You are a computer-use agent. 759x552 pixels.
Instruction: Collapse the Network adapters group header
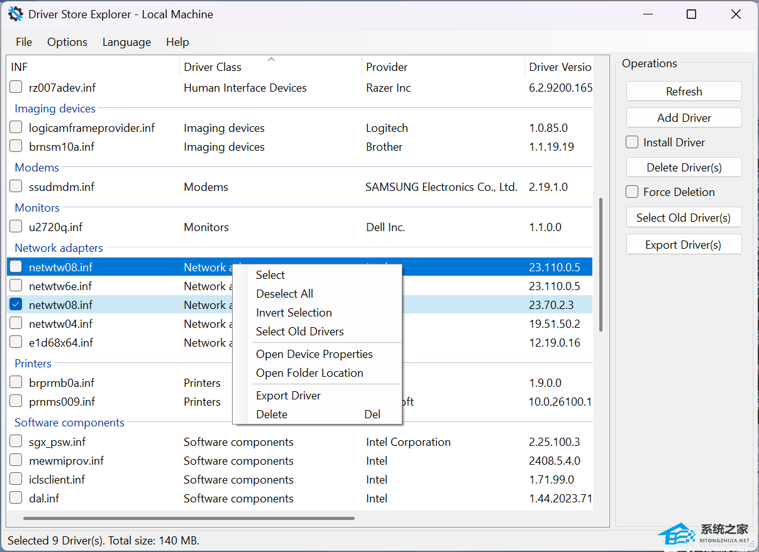58,248
